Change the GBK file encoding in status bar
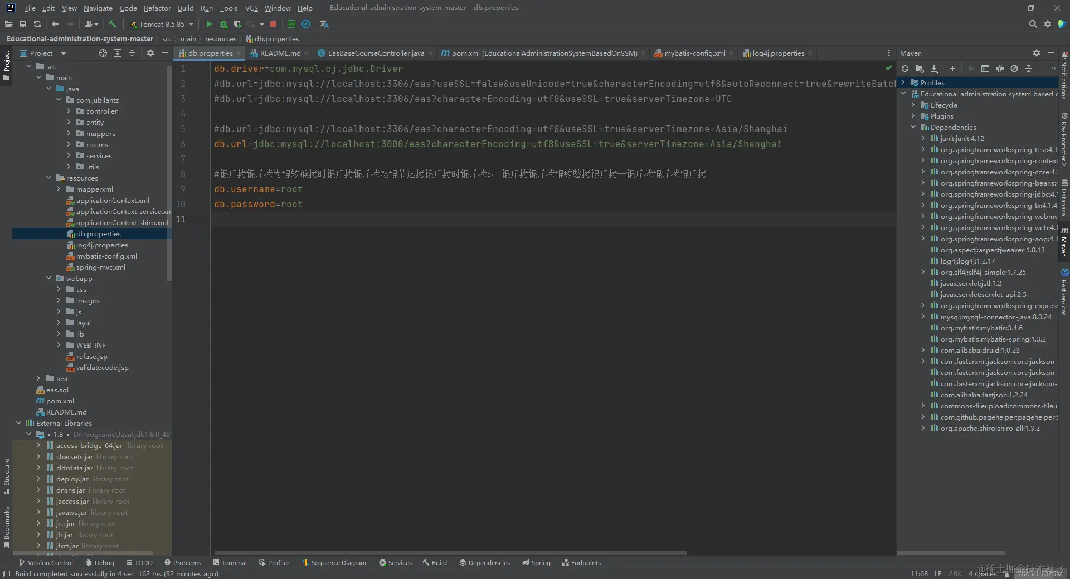Image resolution: width=1070 pixels, height=579 pixels. click(955, 573)
